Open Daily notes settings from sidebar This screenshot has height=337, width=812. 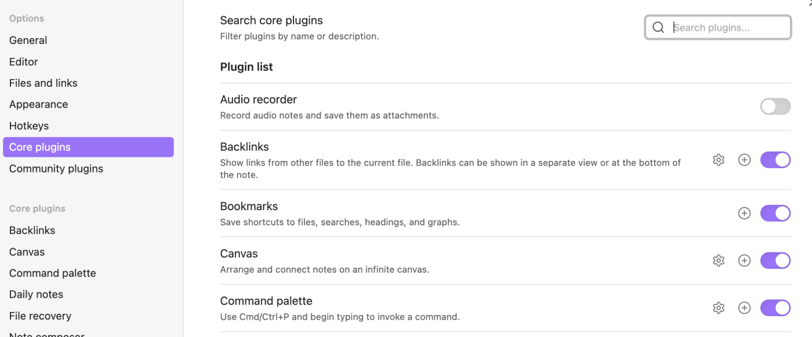(36, 294)
